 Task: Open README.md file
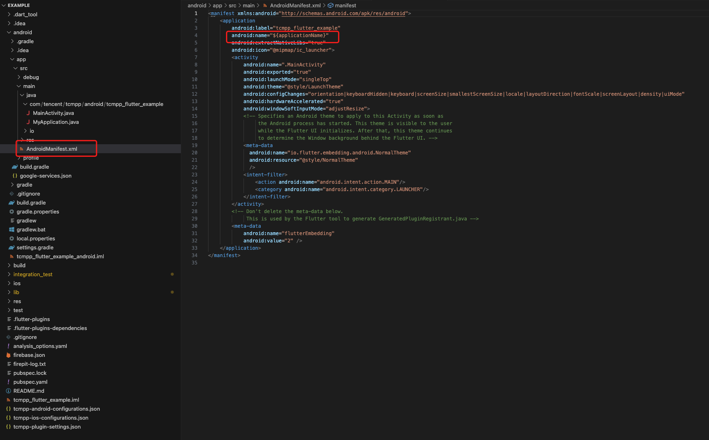pos(29,391)
